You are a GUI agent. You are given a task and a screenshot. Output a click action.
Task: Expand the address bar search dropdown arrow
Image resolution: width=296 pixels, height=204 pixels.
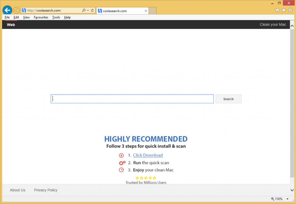(88, 10)
